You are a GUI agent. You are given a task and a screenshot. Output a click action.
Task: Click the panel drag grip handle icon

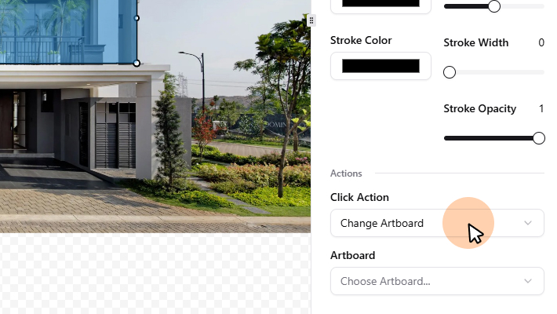click(311, 20)
